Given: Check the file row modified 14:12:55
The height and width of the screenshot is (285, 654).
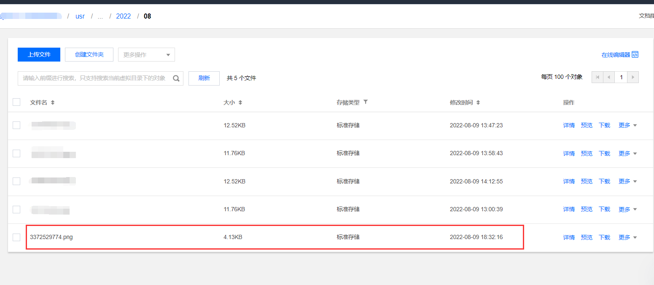Looking at the screenshot, I should pyautogui.click(x=16, y=181).
